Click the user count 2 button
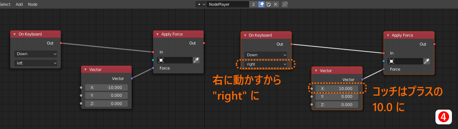This screenshot has width=458, height=129. (253, 4)
